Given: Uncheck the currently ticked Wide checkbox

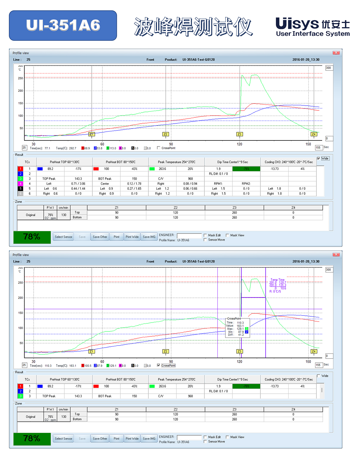Looking at the screenshot, I should 319,158.
